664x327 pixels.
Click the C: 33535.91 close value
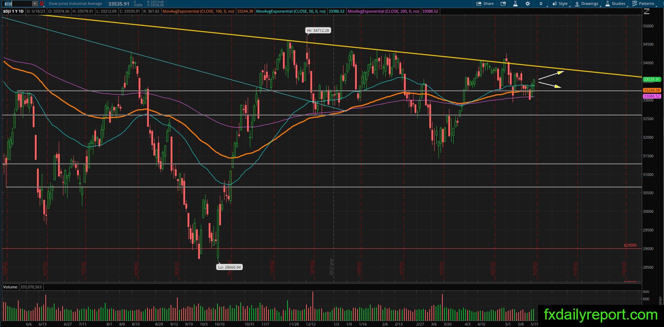[130, 11]
